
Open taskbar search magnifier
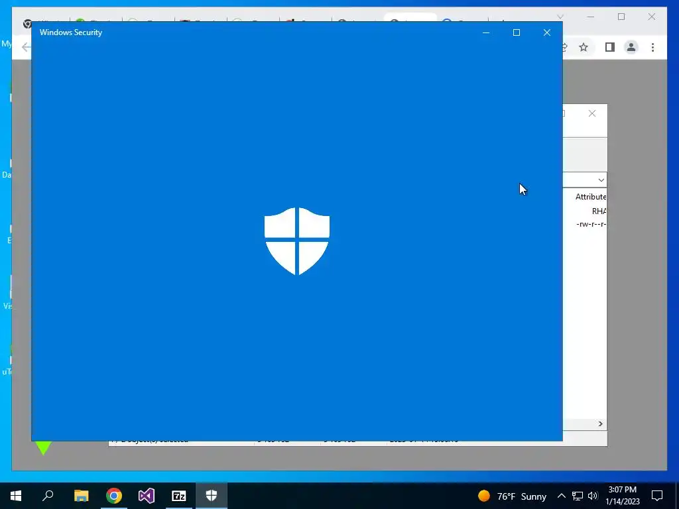click(x=48, y=496)
